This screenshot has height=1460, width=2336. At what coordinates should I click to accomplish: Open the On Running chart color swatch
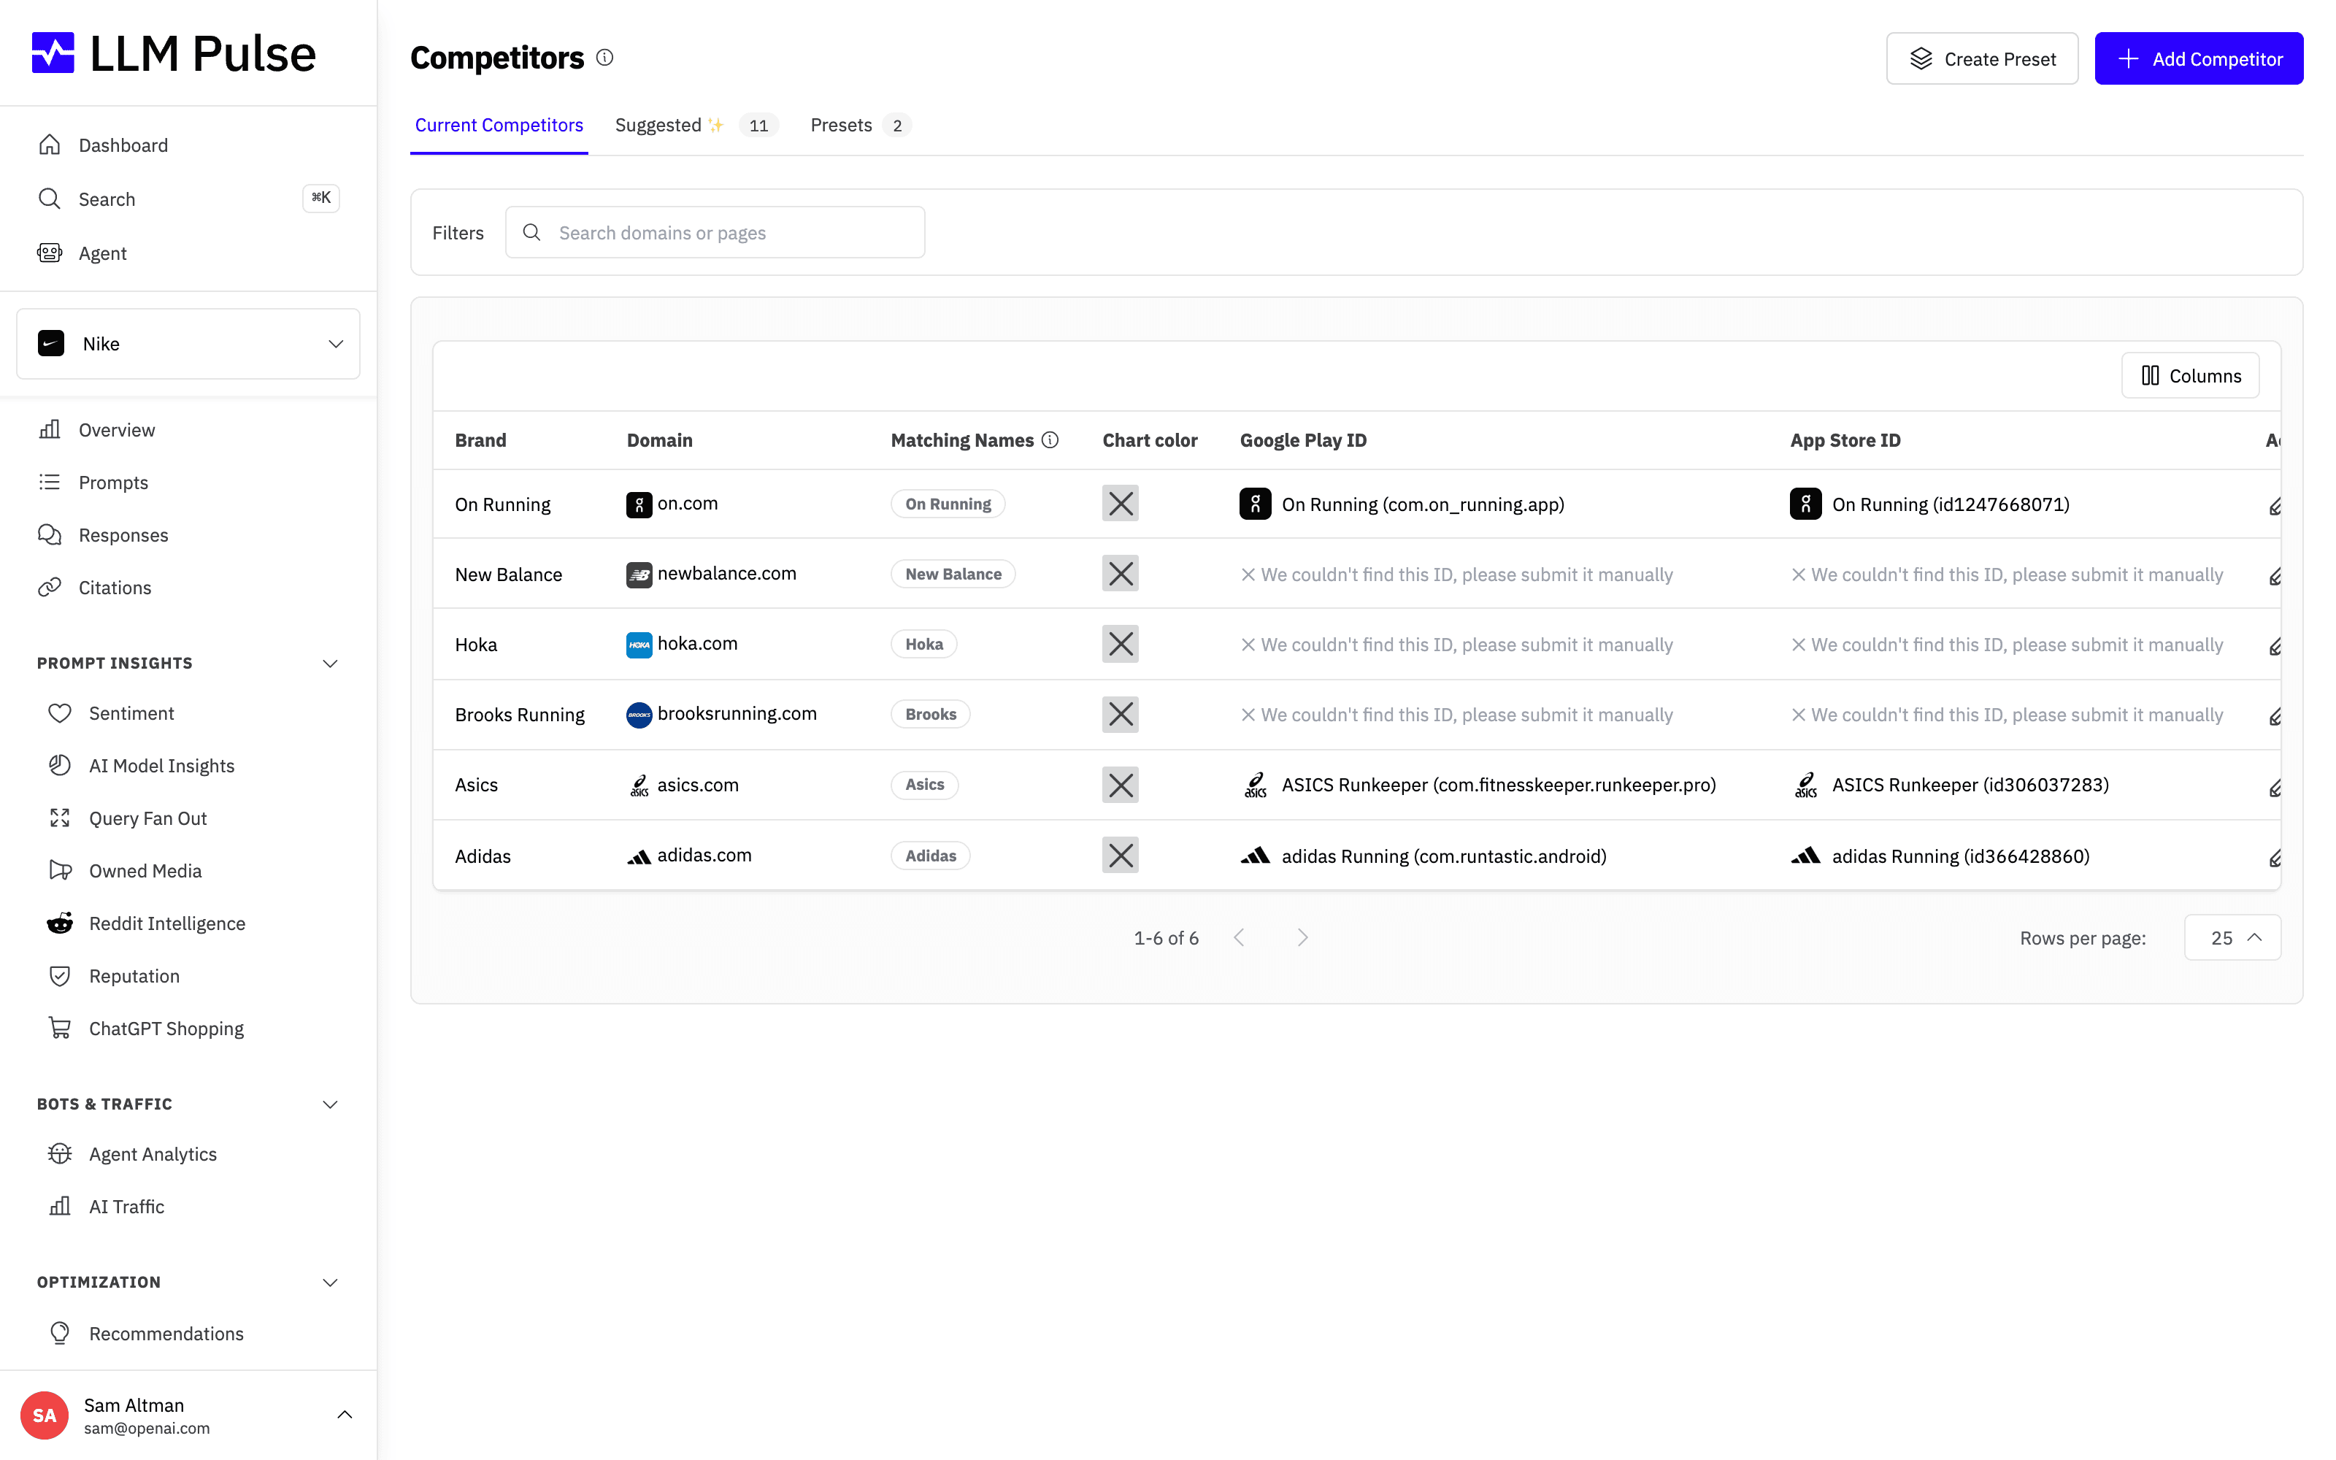coord(1120,503)
